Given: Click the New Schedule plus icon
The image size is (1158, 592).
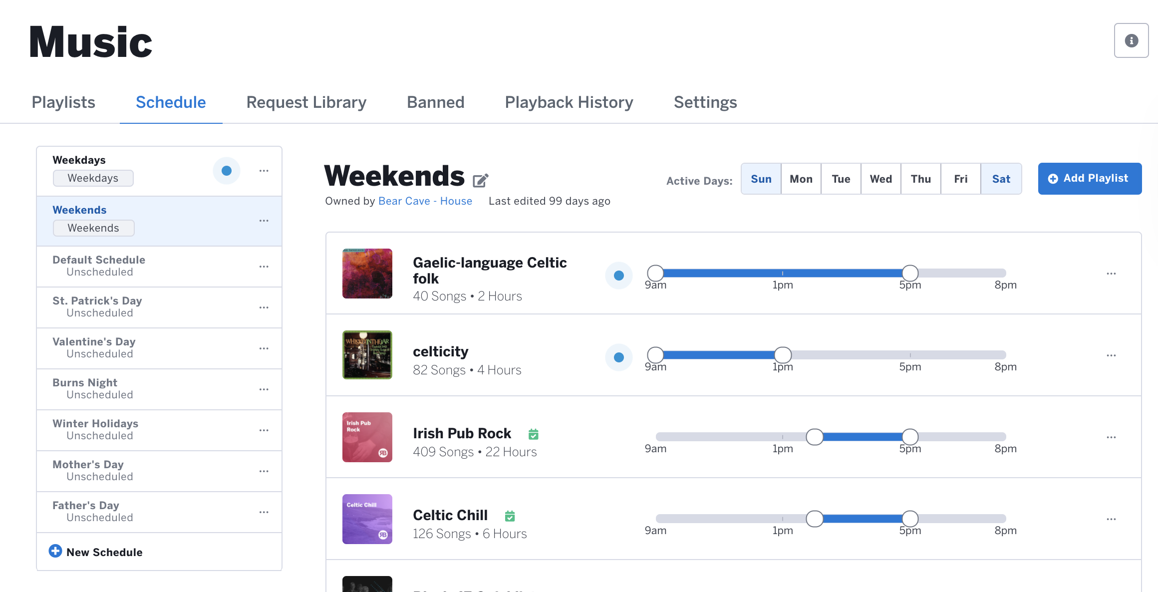Looking at the screenshot, I should [55, 551].
